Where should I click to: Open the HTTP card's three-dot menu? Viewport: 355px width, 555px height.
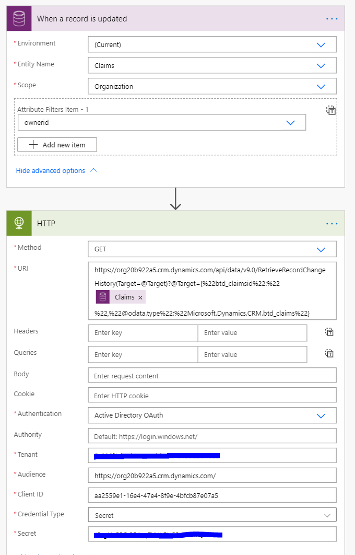coord(332,224)
